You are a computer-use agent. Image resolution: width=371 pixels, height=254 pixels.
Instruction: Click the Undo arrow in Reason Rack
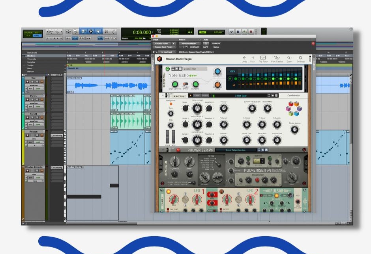click(244, 59)
